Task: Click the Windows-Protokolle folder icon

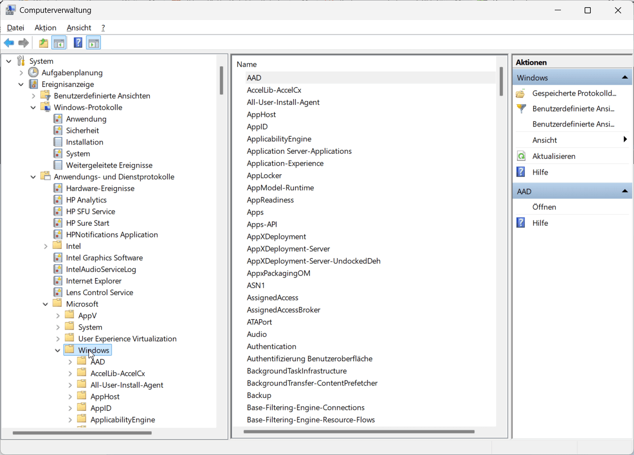Action: [x=45, y=107]
